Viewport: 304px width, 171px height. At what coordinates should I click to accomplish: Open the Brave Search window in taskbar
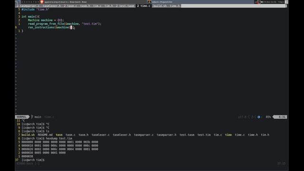(x=66, y=2)
